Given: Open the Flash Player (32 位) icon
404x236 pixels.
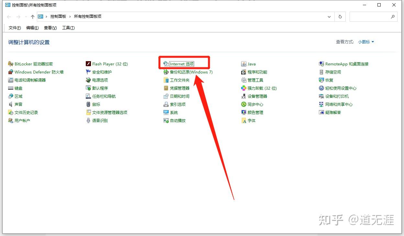Looking at the screenshot, I should coord(88,64).
